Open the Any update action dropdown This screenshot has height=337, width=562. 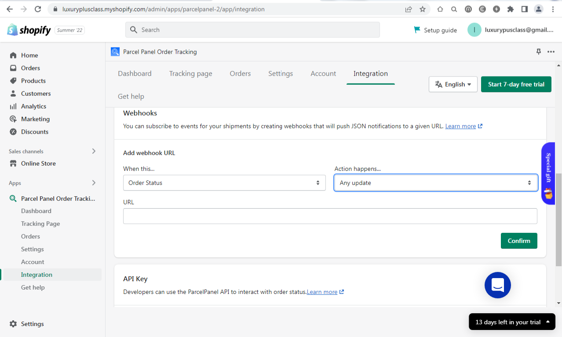(x=436, y=183)
